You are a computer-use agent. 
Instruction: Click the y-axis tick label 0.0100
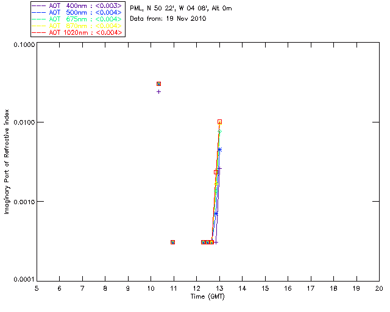point(24,122)
